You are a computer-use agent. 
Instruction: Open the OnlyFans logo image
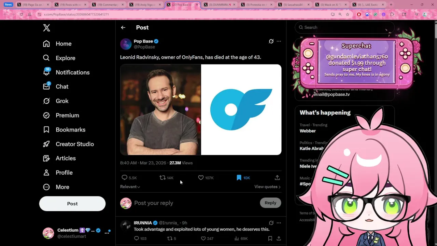[241, 110]
